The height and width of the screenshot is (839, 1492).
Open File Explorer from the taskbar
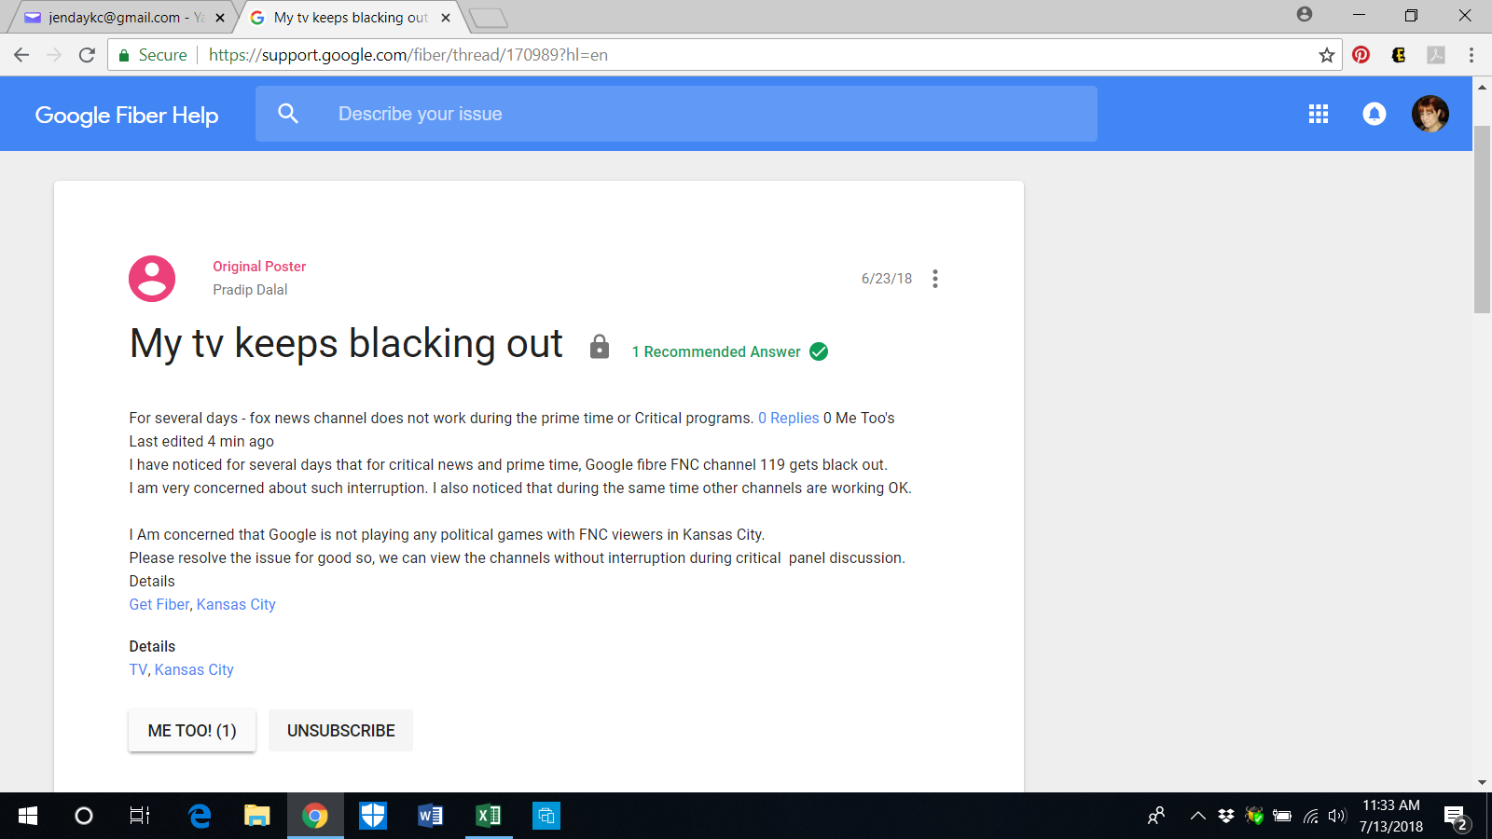(x=257, y=816)
